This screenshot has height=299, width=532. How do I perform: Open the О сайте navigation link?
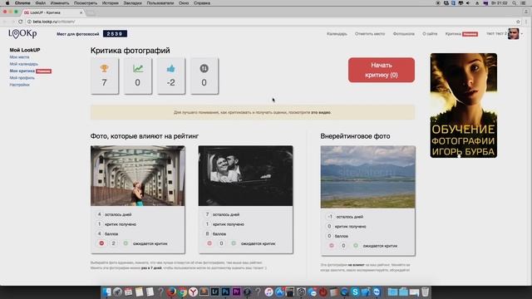click(x=430, y=34)
